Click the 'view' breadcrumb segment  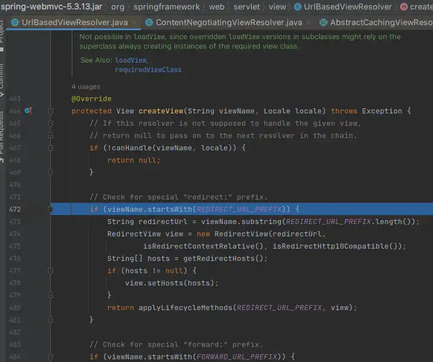tap(277, 7)
